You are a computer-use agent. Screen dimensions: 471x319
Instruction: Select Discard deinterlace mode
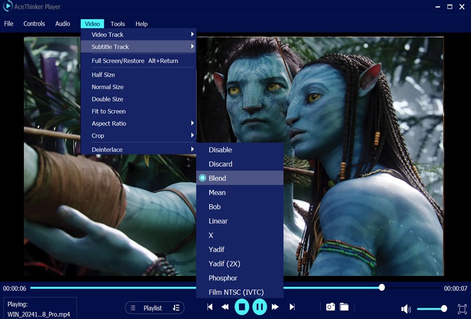tap(240, 164)
